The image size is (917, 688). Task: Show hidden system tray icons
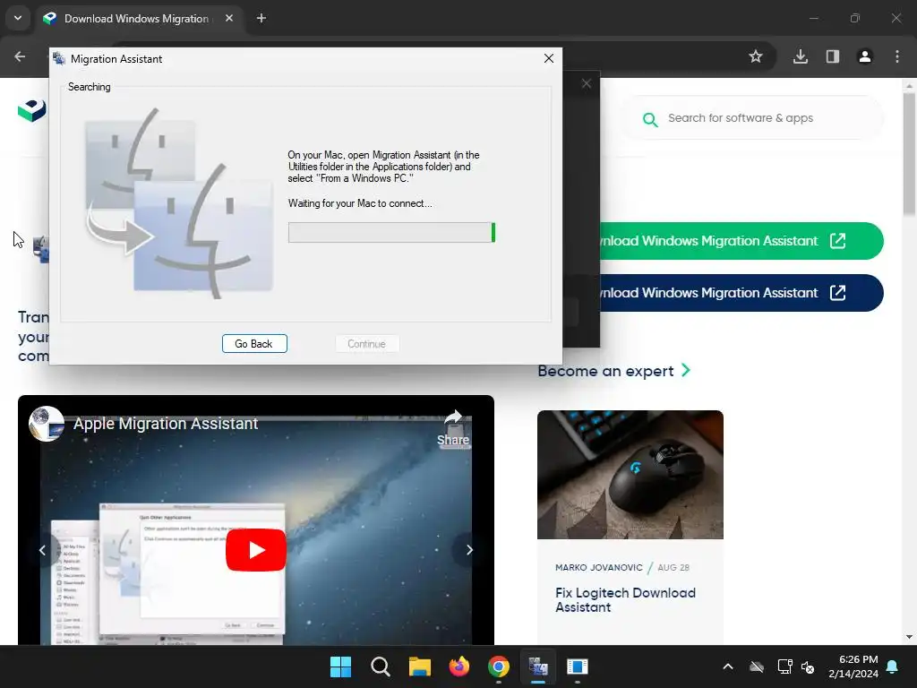pos(728,666)
